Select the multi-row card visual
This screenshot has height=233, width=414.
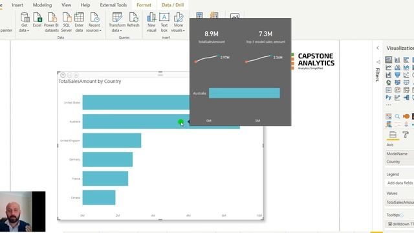388,90
